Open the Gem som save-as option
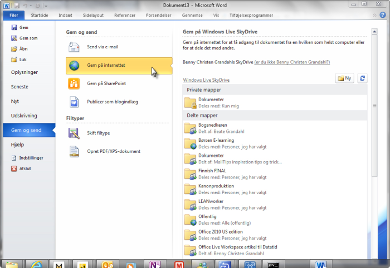Image resolution: width=390 pixels, height=268 pixels. pos(24,38)
